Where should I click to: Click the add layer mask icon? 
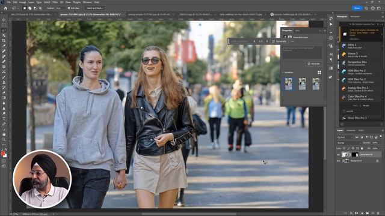[357, 214]
